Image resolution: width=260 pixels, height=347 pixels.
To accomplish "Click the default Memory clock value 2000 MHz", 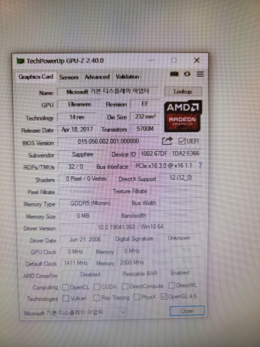I will point(132,263).
